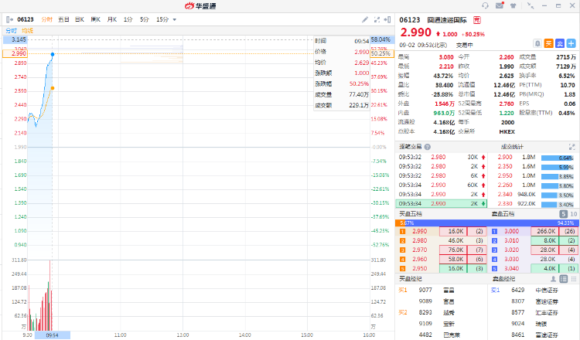Viewport: 580px width, 340px height.
Task: Select the 5分 five-minute chart tab
Action: (145, 19)
